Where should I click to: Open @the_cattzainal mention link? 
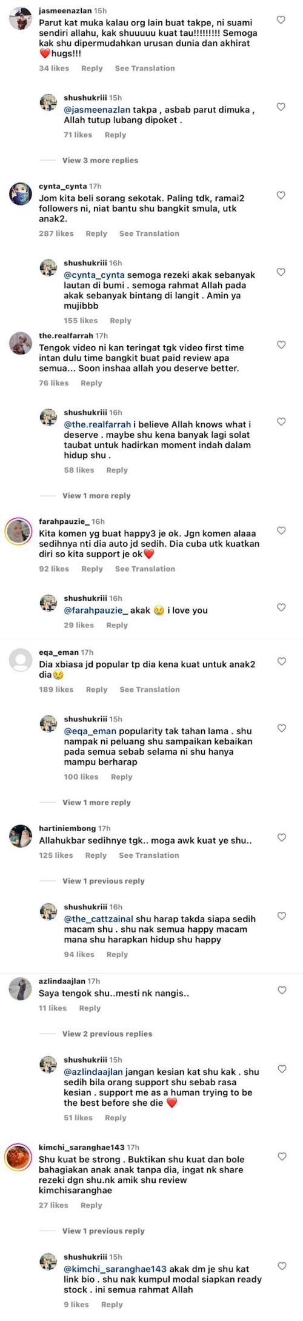tap(99, 919)
